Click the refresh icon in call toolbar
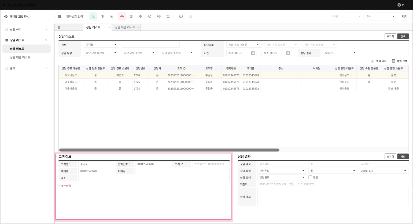Screen dimensions: 413x224 tap(168, 17)
